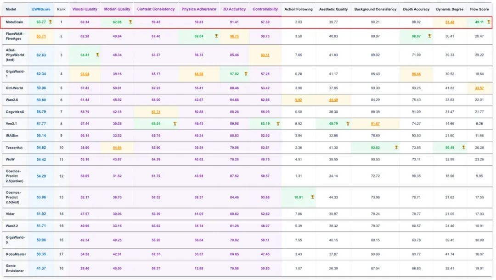Sort by the Rank column header
Viewport: 496px width, 280px height.
pos(62,9)
